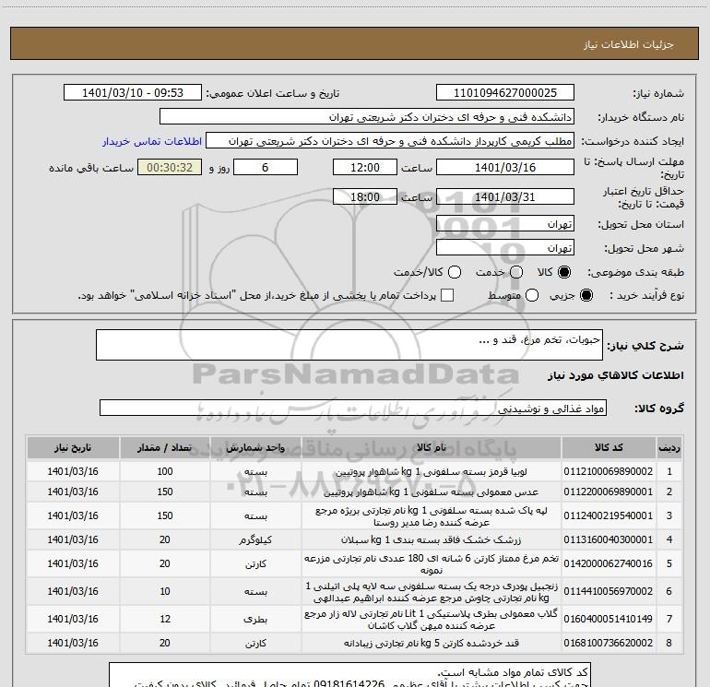The image size is (710, 687).
Task: Click quantity 12 in the گلاب row
Action: click(x=165, y=619)
